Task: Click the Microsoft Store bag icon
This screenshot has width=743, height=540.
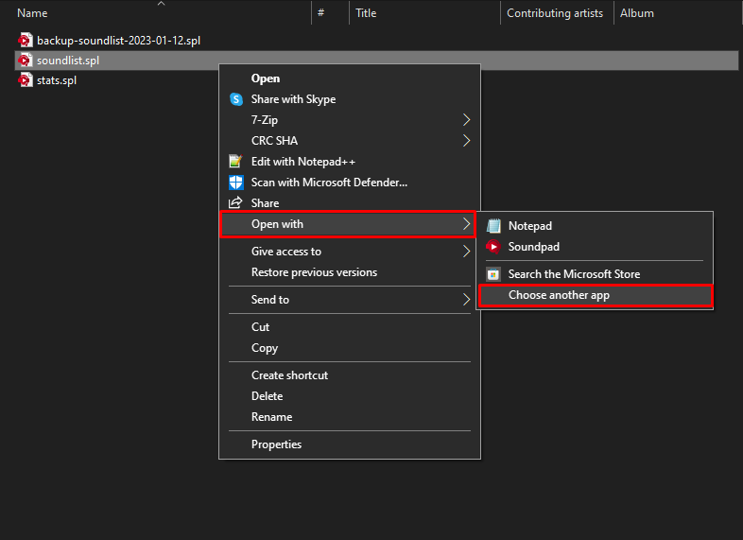Action: point(492,274)
